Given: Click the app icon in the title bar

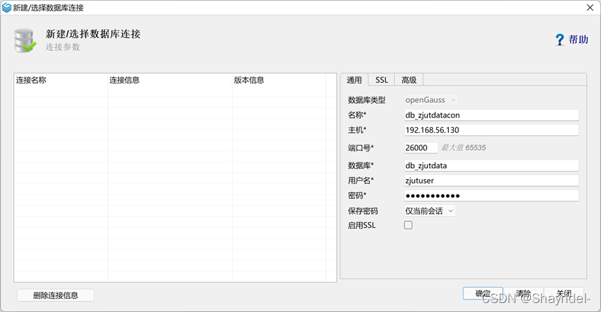Looking at the screenshot, I should 6,7.
